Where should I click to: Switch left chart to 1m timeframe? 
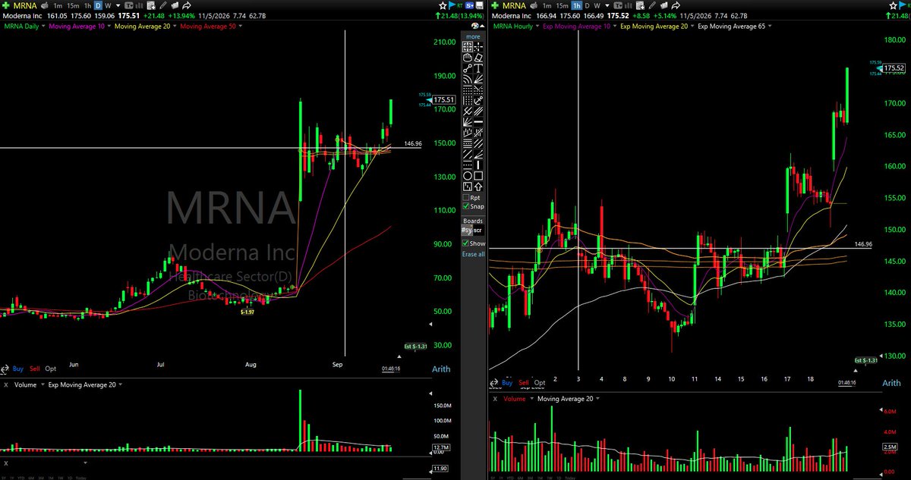click(58, 5)
